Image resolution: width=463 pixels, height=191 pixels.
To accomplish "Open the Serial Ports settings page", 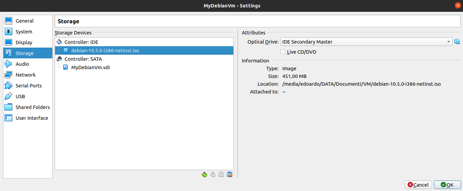I will coord(28,86).
